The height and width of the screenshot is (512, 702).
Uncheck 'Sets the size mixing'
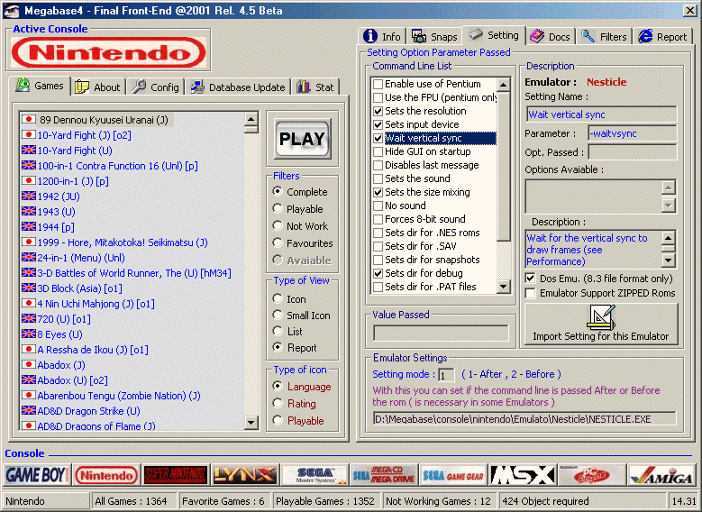click(378, 192)
